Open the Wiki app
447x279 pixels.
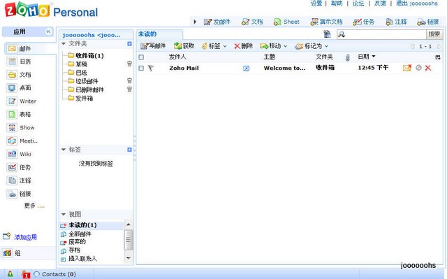click(20, 154)
